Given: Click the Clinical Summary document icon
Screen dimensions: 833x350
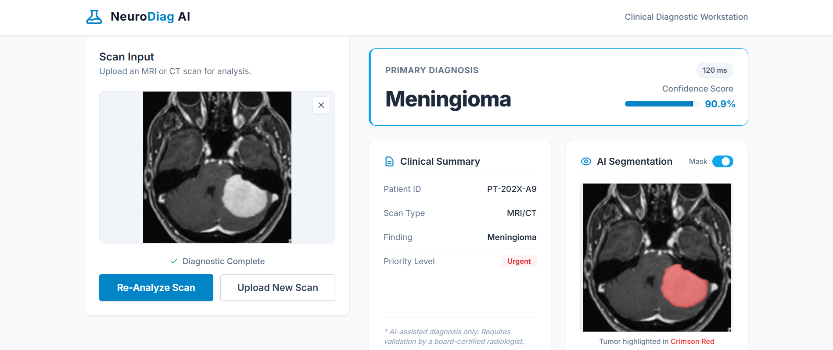Looking at the screenshot, I should coord(389,162).
